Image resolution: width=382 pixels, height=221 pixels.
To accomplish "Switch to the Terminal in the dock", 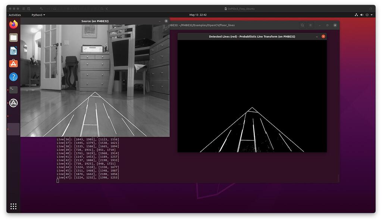I will coord(13,90).
